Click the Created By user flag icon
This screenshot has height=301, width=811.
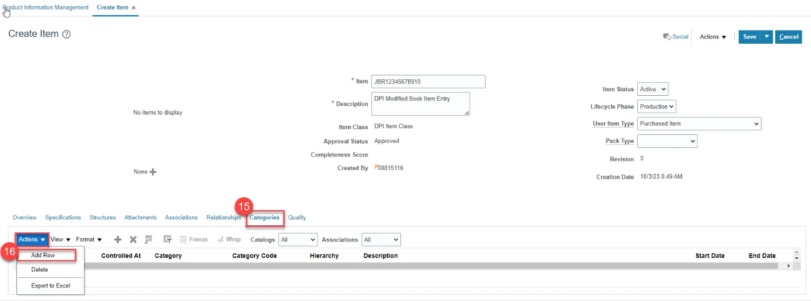376,168
